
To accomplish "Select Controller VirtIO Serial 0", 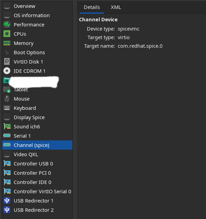I will (x=42, y=192).
